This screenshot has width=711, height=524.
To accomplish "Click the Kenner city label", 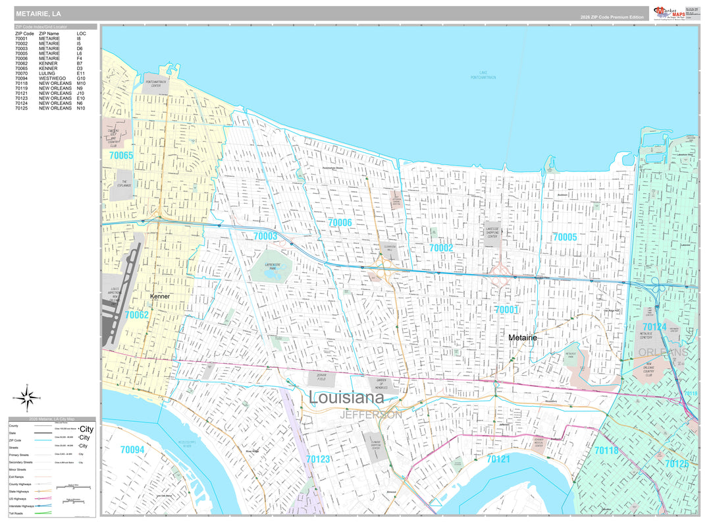I will pyautogui.click(x=159, y=297).
